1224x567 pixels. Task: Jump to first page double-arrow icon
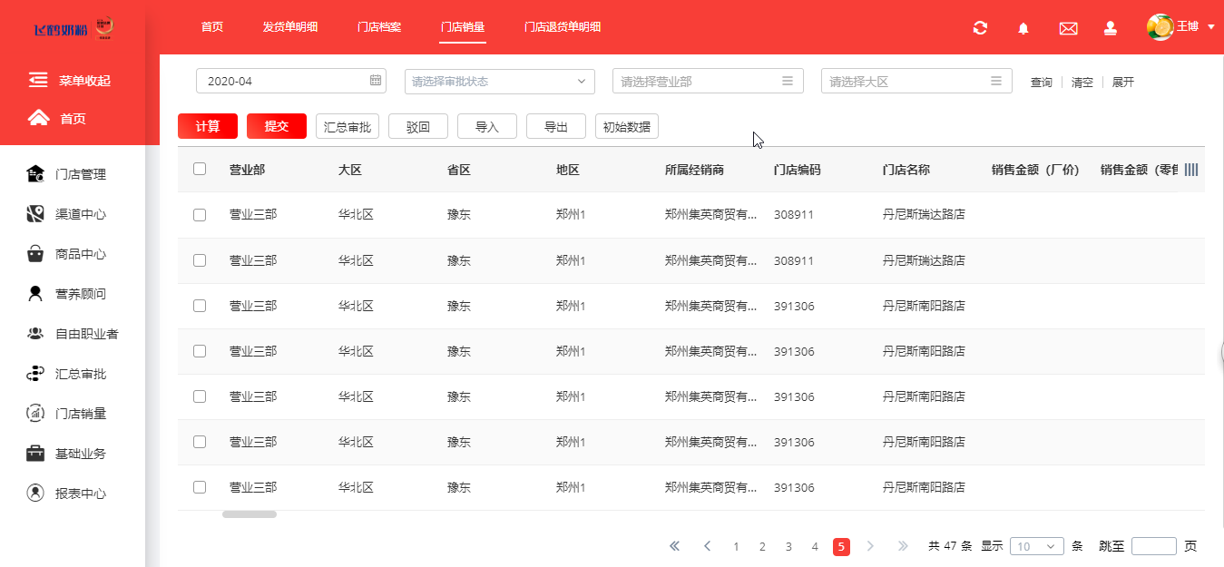(674, 546)
